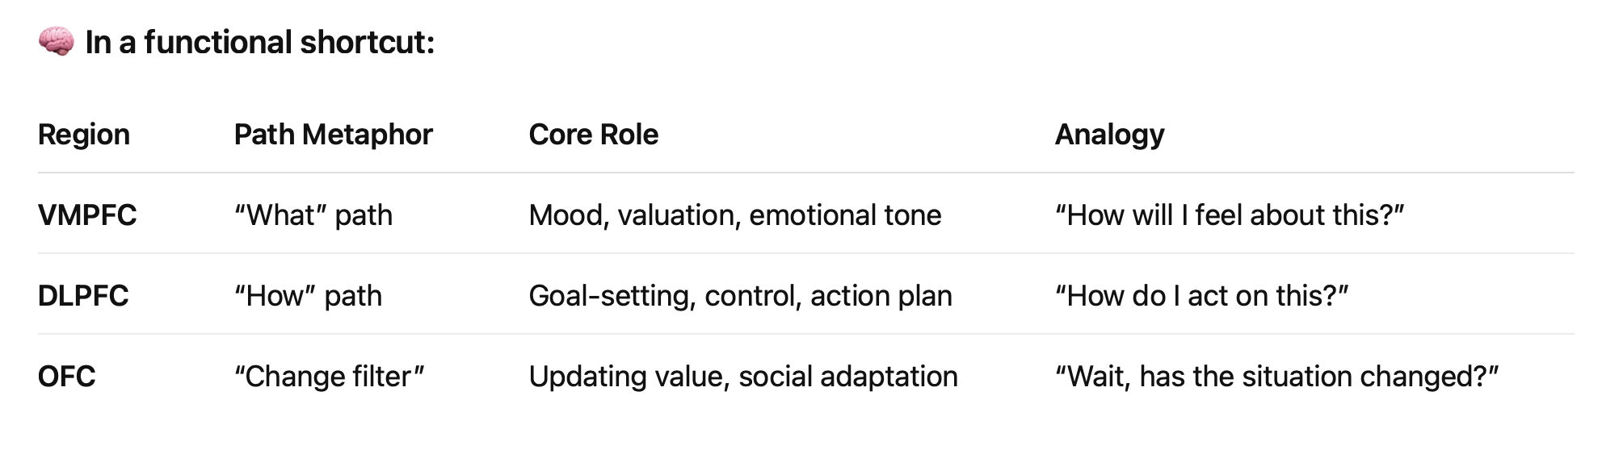The height and width of the screenshot is (450, 1598).
Task: Click "Wait, has the situation changed?" text
Action: point(1276,377)
